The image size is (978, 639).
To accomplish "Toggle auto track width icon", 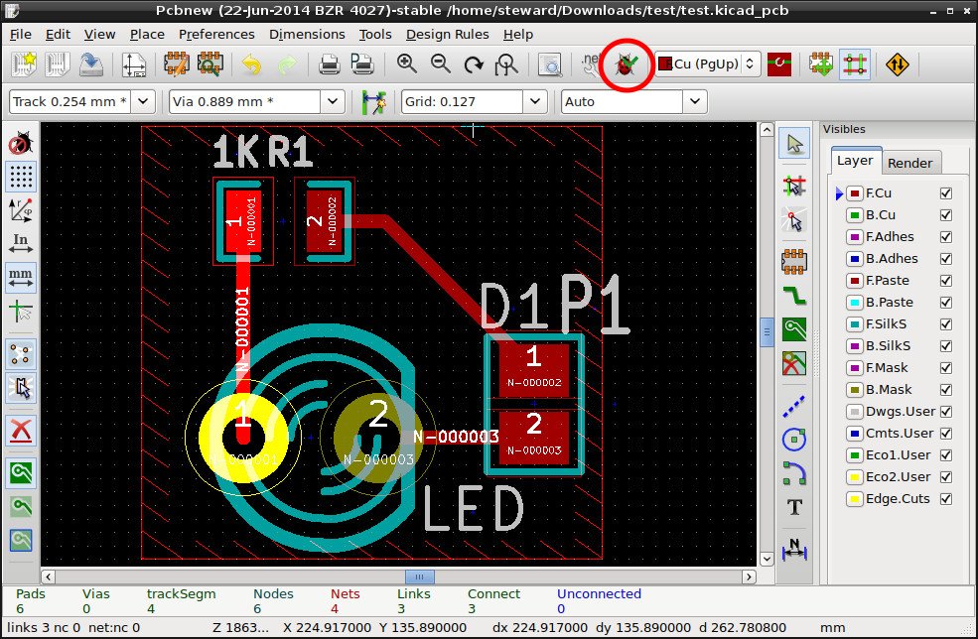I will click(x=373, y=101).
